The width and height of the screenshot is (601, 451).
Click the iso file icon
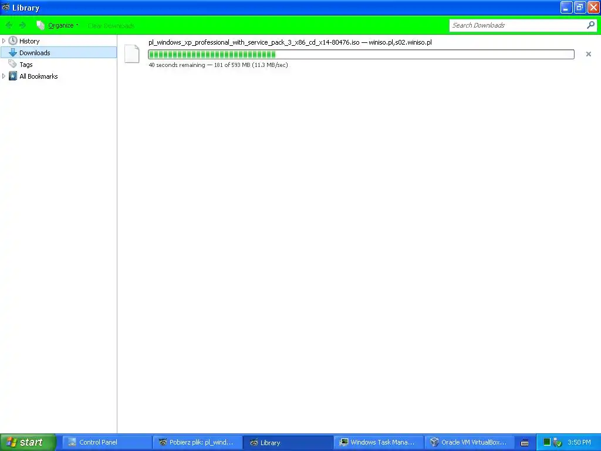132,53
